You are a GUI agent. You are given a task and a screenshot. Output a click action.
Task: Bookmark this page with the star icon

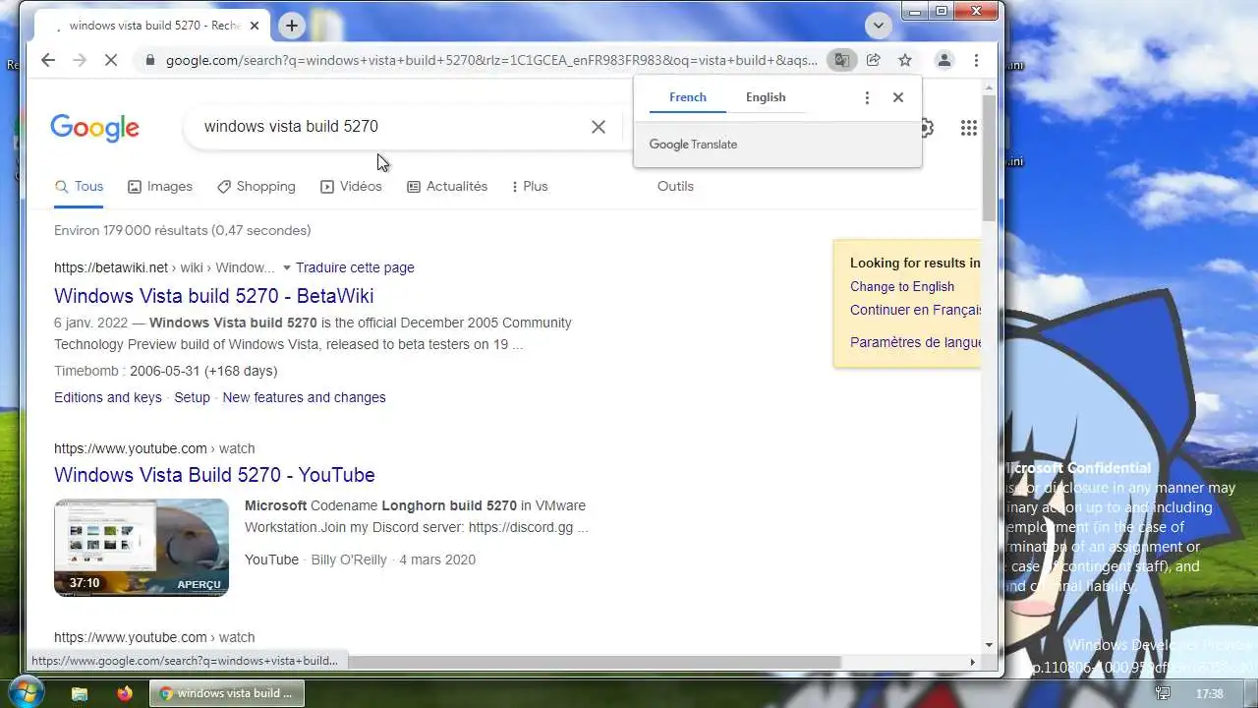[905, 60]
